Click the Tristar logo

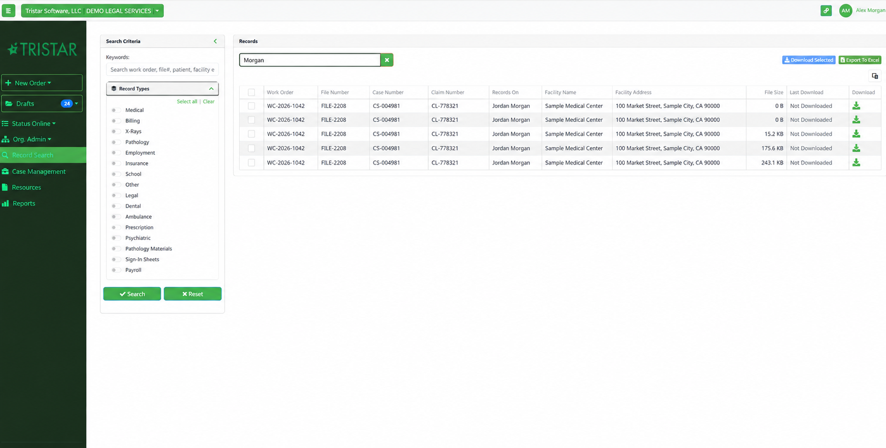point(42,49)
